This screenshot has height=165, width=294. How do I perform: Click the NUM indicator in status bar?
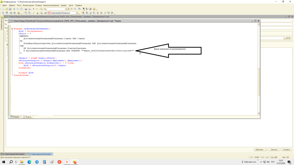[x=257, y=157]
